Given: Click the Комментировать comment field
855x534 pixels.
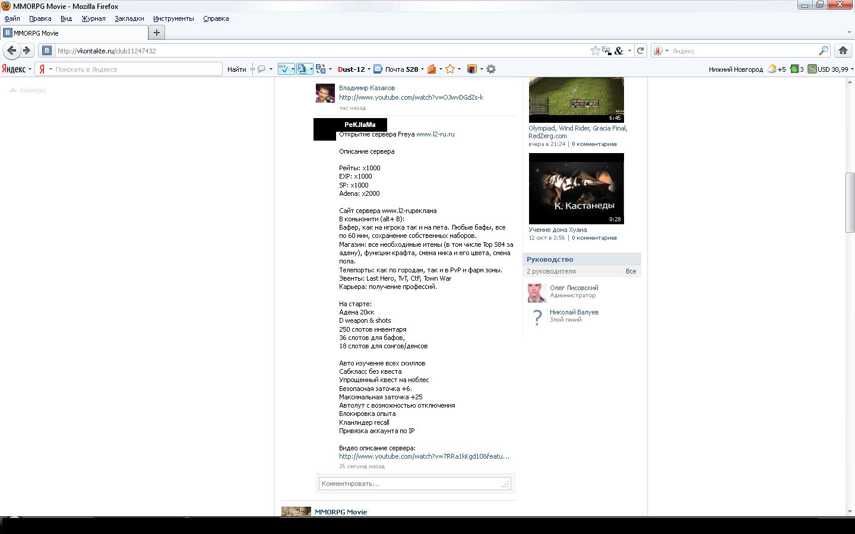Looking at the screenshot, I should 414,484.
